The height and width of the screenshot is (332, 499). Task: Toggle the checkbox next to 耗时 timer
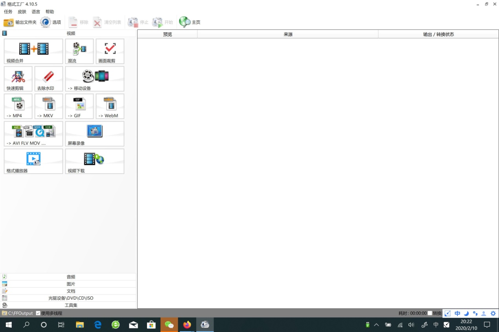(430, 313)
